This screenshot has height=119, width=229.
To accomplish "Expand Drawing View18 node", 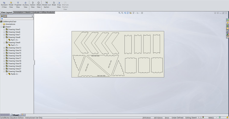I will (x=4, y=61).
